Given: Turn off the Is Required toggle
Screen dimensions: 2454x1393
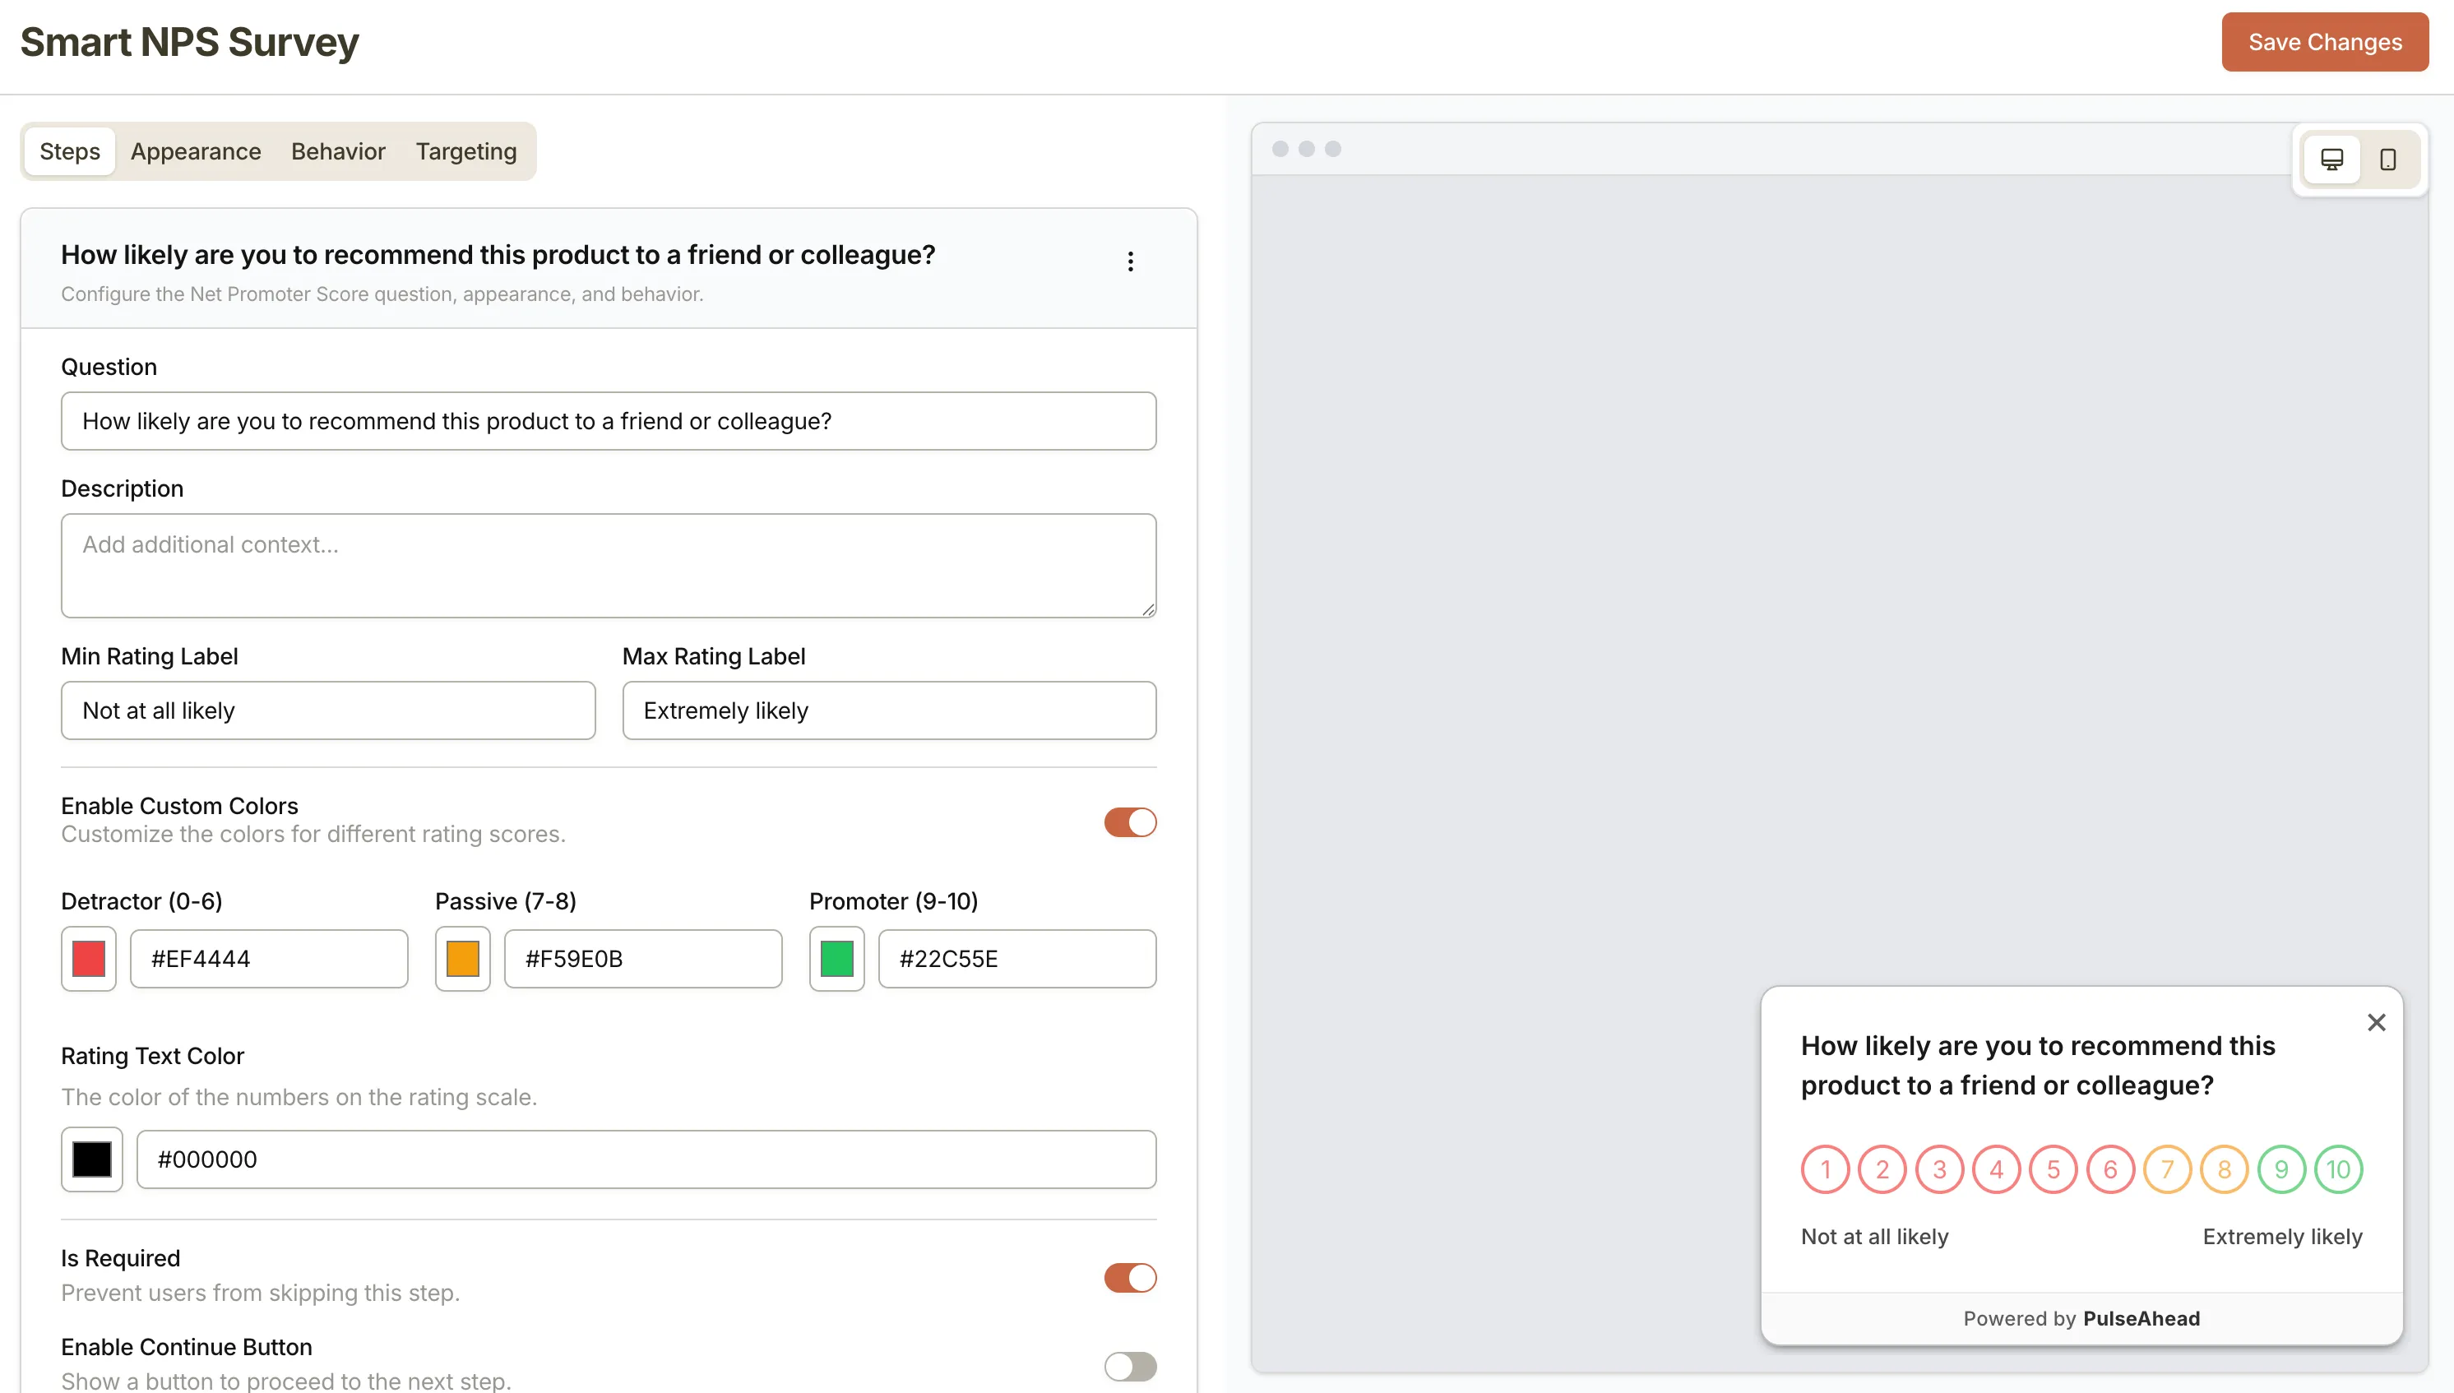Looking at the screenshot, I should [1130, 1277].
